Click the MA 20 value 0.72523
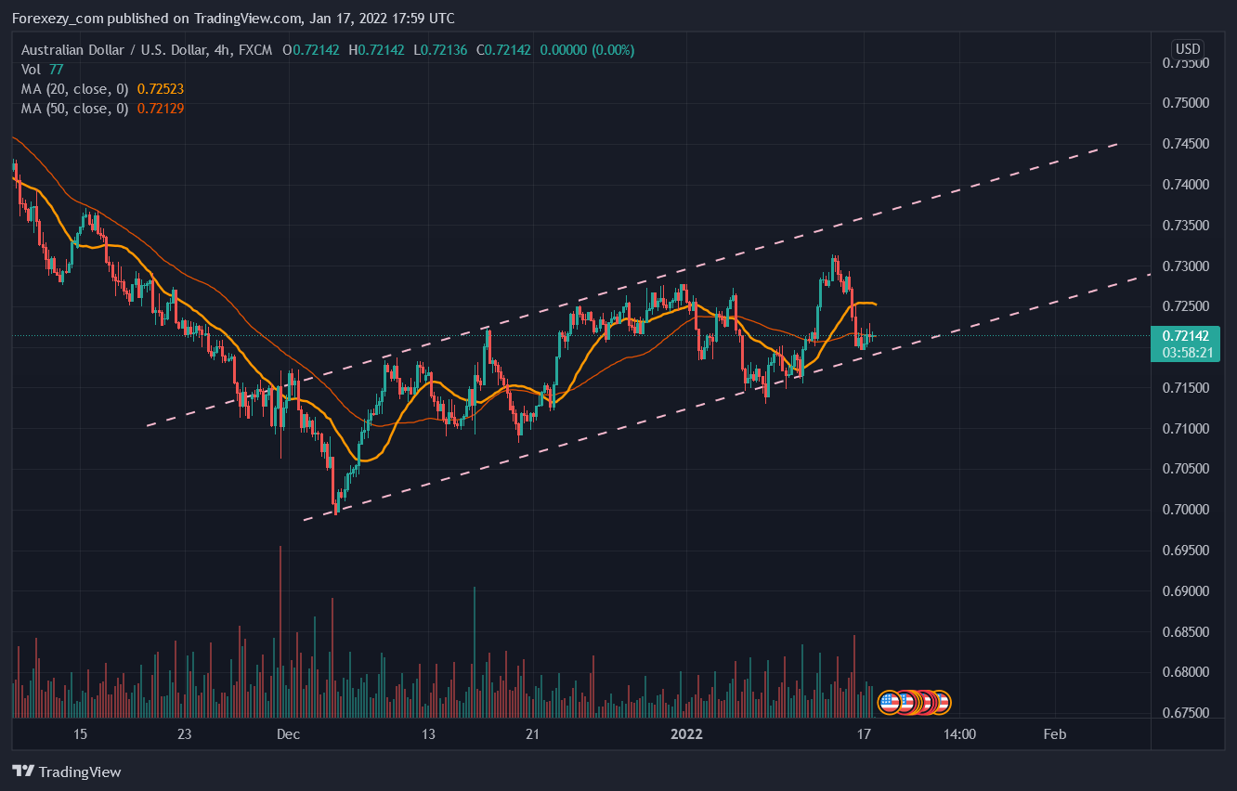Screen dimensions: 1237x791 160,89
